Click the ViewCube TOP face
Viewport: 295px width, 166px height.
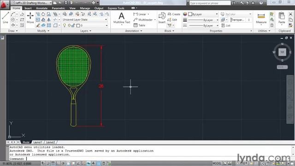click(x=282, y=52)
